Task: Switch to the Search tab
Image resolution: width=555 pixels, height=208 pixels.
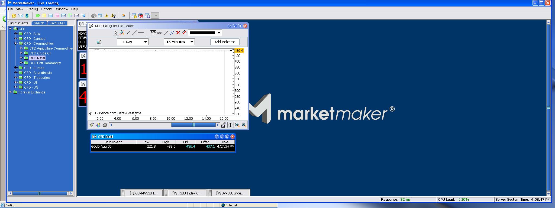Action: pos(39,23)
